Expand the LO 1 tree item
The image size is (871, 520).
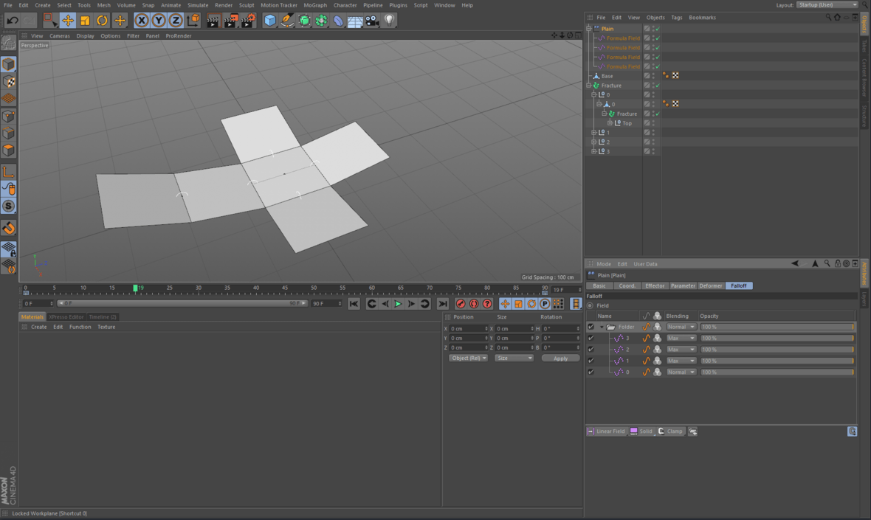[x=594, y=131]
